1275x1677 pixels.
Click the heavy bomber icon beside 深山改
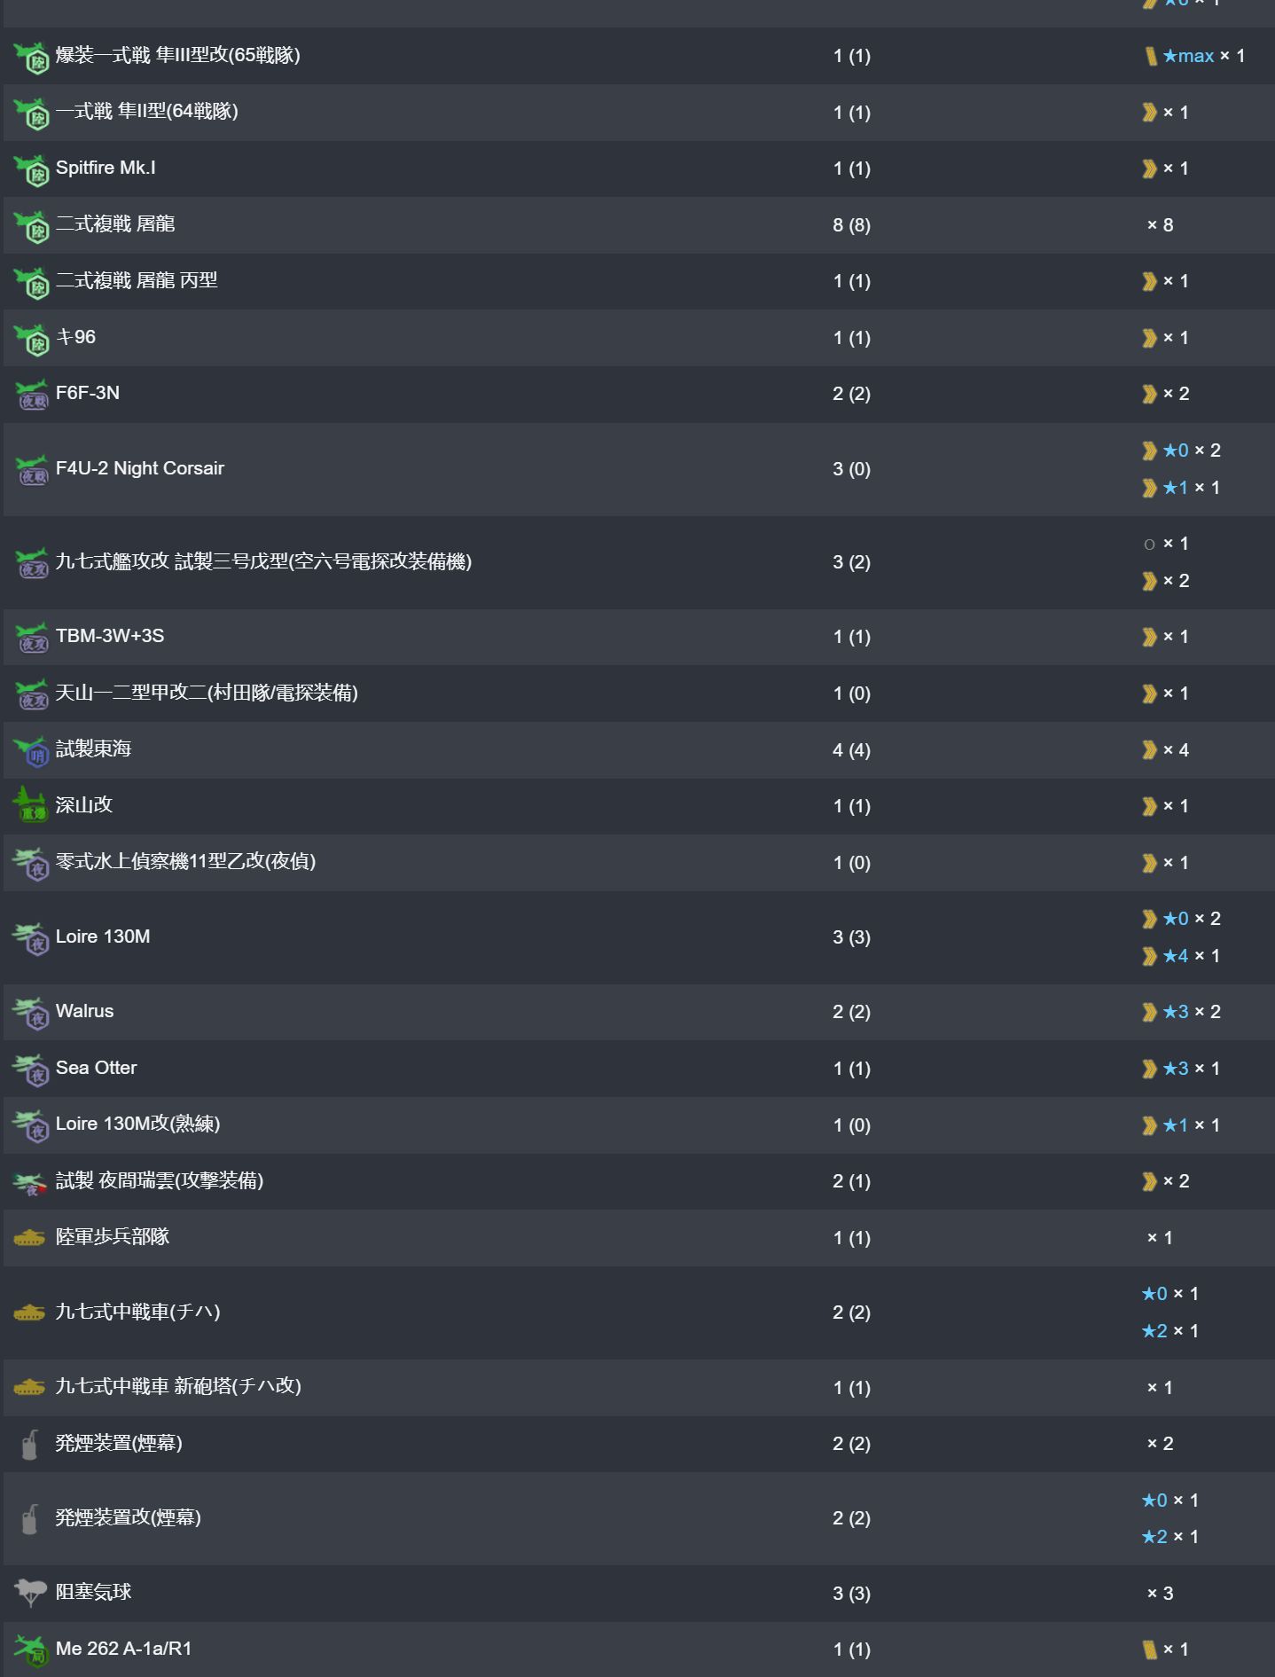click(x=30, y=806)
